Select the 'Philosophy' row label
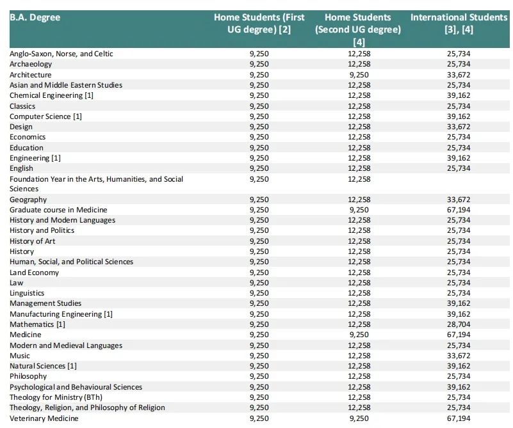 tap(28, 376)
